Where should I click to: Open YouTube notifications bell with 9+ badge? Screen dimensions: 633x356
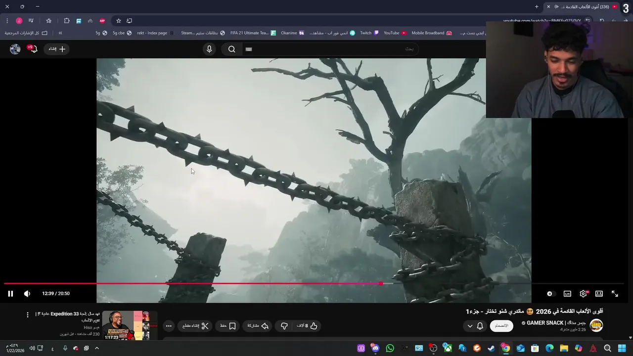33,48
